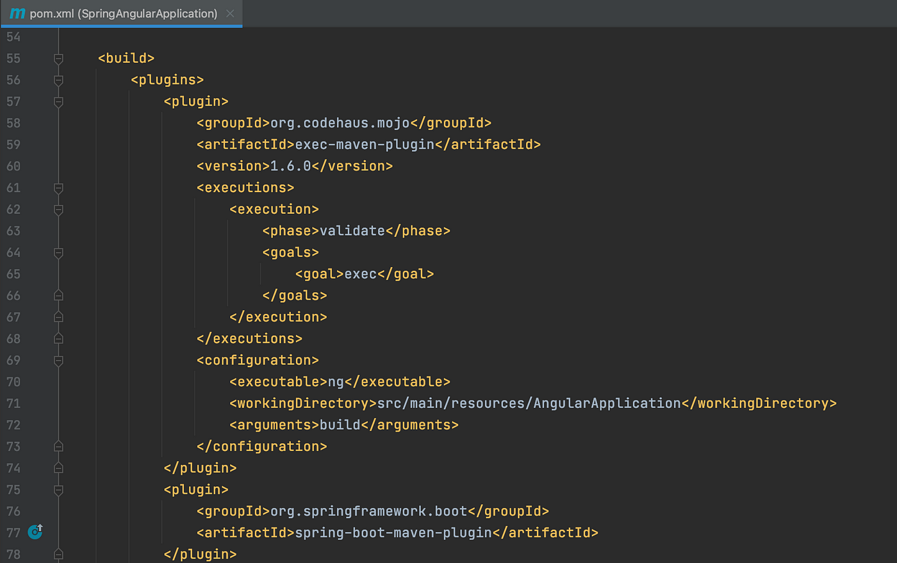The height and width of the screenshot is (563, 897).
Task: Click the groupId value org.codehaus.mojo
Action: (340, 123)
